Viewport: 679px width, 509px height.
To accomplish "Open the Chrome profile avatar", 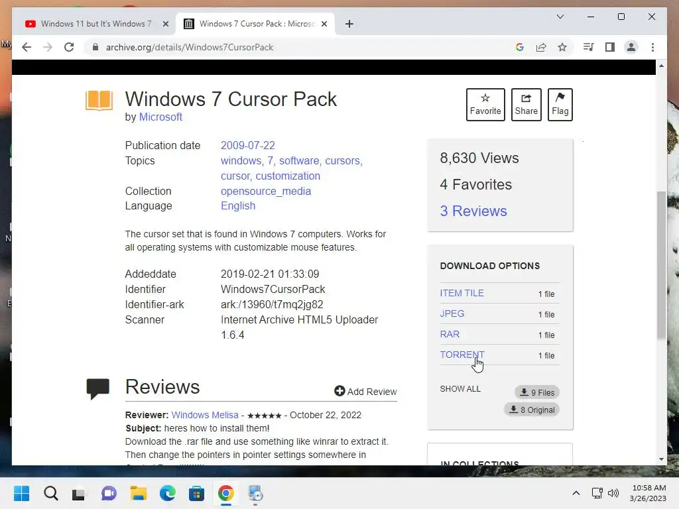I will (631, 47).
